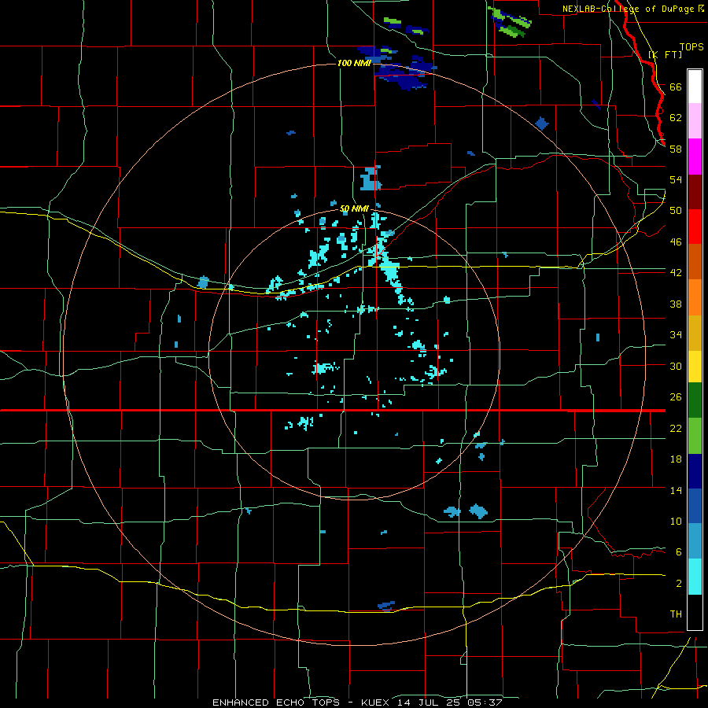This screenshot has width=708, height=708.
Task: Click the '66' scale value
Action: (x=676, y=87)
